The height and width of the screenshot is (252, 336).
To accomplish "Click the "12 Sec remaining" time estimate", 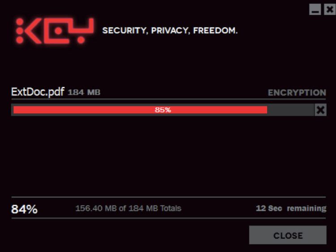I will click(291, 209).
